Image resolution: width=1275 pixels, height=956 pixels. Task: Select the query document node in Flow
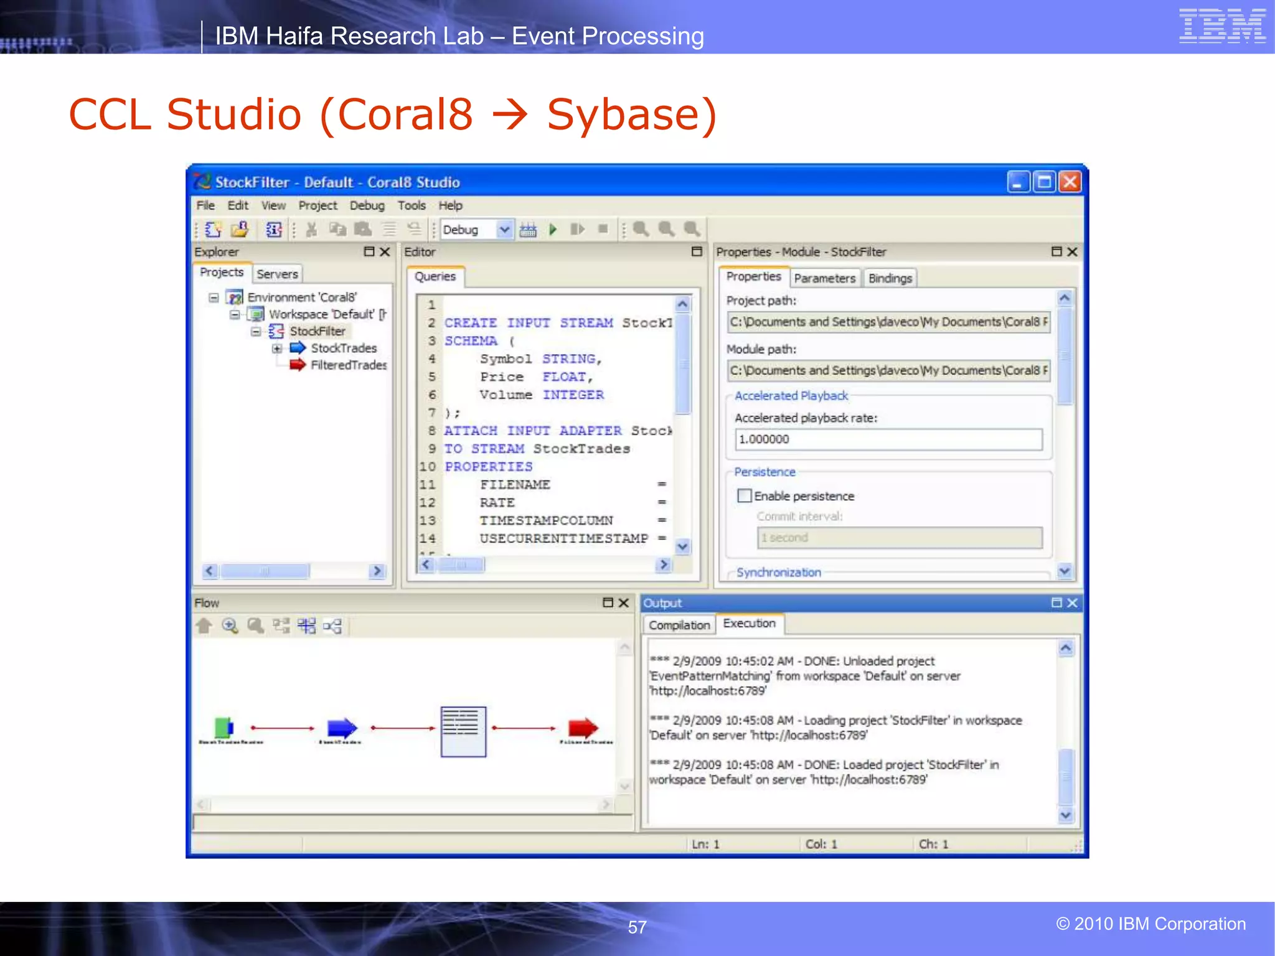pyautogui.click(x=463, y=731)
